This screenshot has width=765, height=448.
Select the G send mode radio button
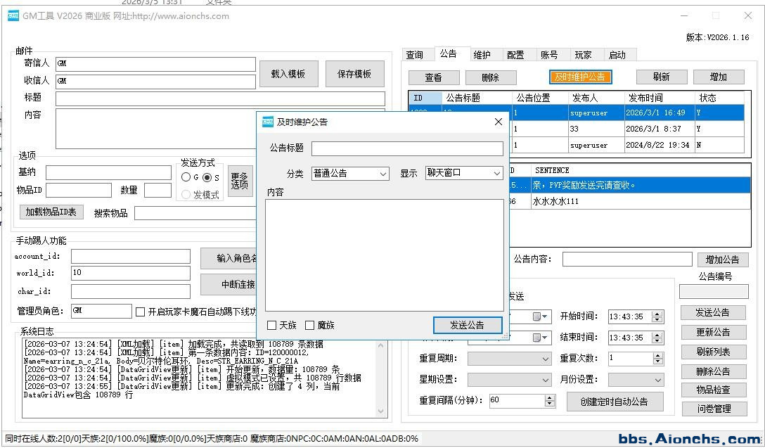pyautogui.click(x=186, y=177)
